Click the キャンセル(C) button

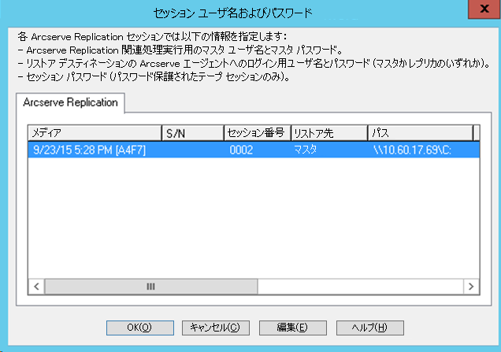tap(216, 328)
